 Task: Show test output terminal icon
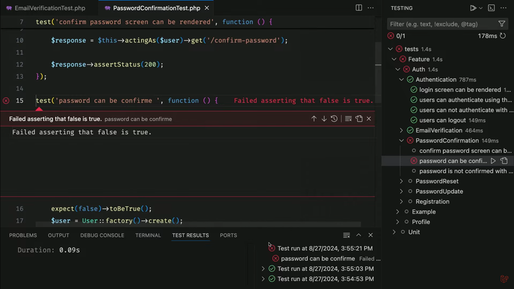pos(491,8)
